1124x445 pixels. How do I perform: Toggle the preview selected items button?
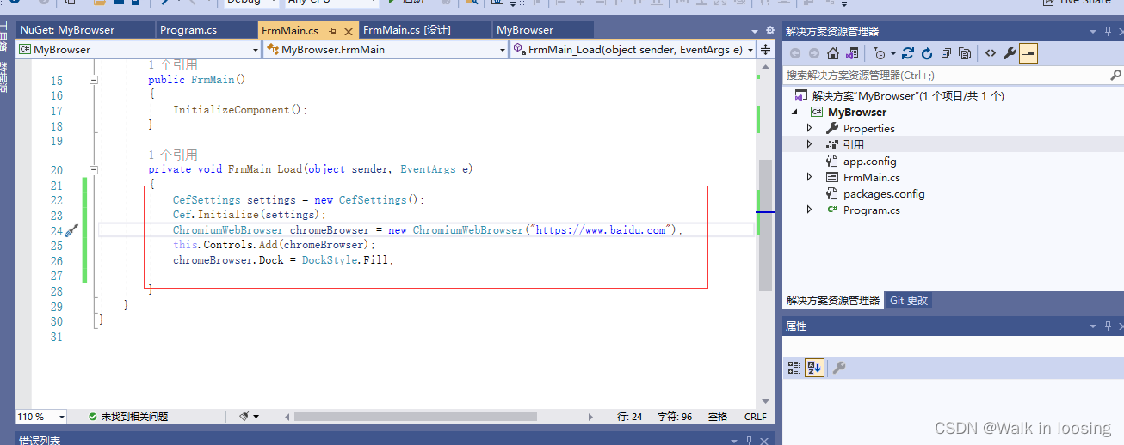coord(1028,54)
